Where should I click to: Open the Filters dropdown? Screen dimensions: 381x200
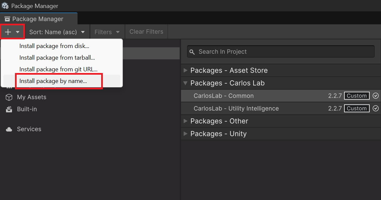pos(107,32)
